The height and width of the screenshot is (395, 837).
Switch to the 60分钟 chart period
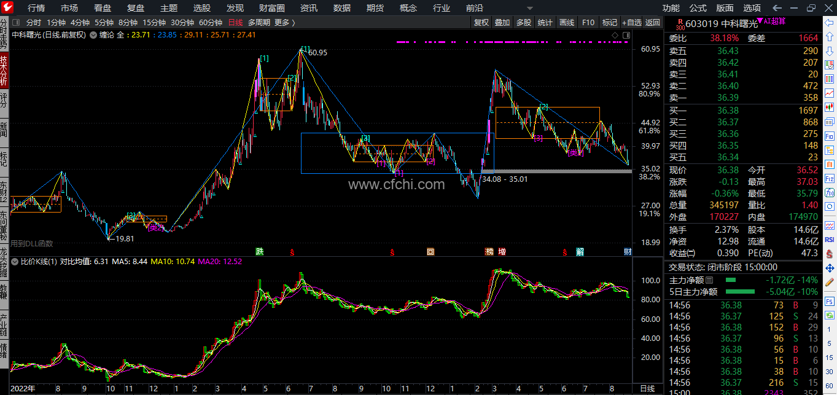[x=211, y=23]
